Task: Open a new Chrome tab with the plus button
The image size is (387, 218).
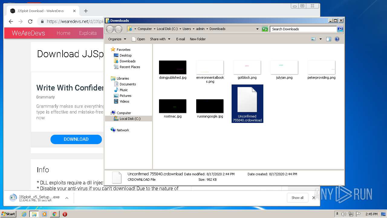Action: [x=86, y=11]
